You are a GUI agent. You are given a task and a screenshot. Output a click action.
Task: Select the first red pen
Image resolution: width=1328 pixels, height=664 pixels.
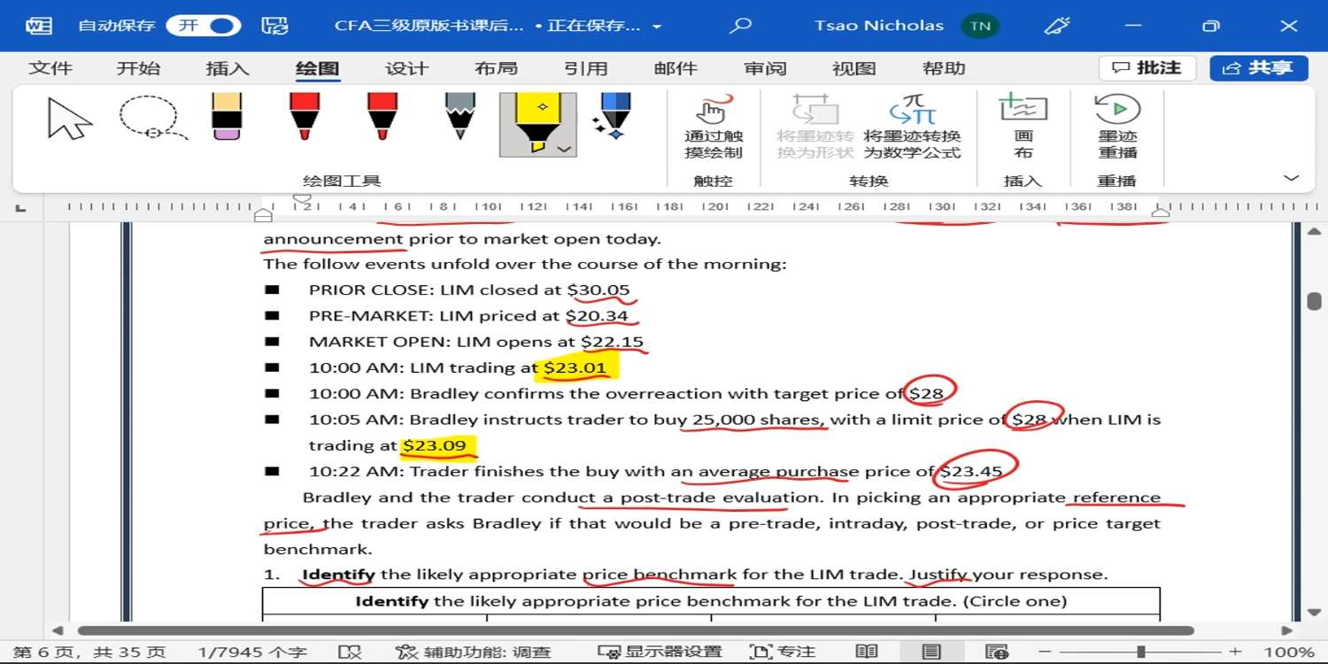(305, 117)
